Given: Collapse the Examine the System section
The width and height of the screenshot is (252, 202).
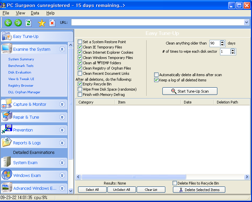Looking at the screenshot, I should click(x=62, y=49).
